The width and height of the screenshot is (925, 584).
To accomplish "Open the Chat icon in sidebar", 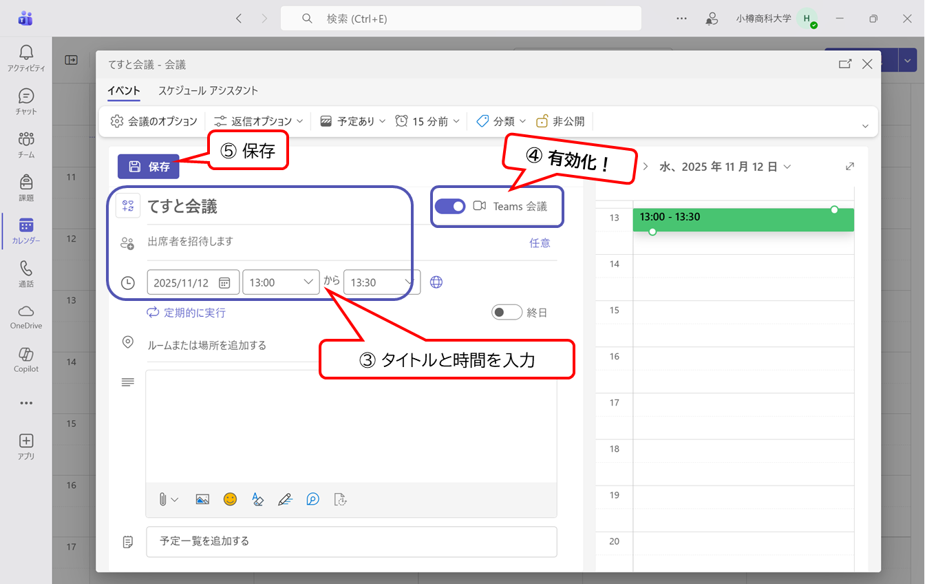I will [x=26, y=101].
